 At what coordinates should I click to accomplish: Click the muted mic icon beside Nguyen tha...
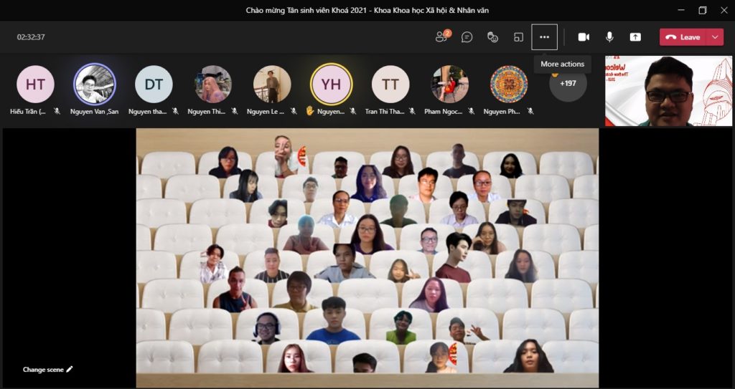pos(175,111)
